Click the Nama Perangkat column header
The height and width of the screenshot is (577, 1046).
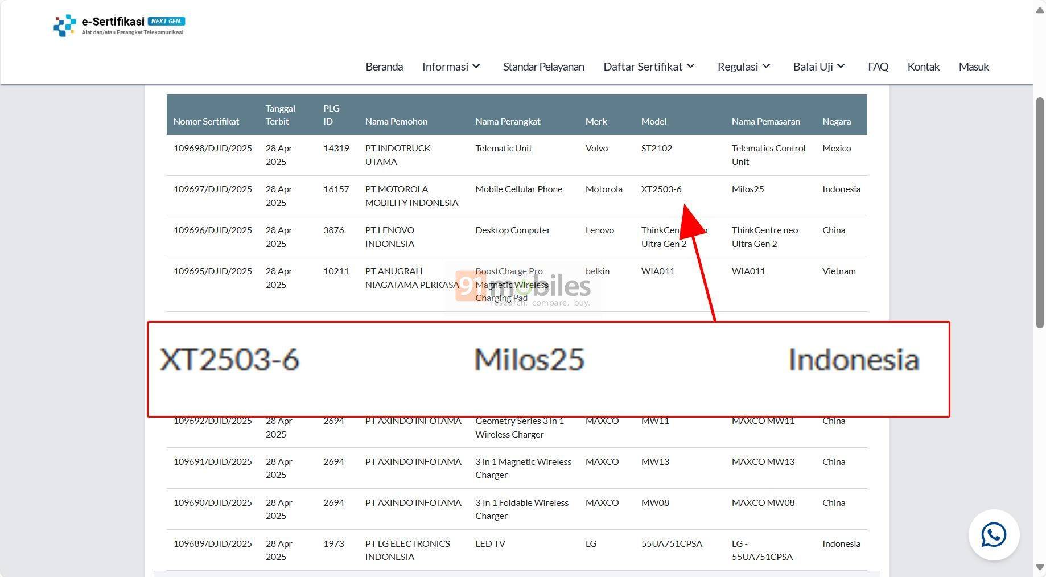point(508,121)
